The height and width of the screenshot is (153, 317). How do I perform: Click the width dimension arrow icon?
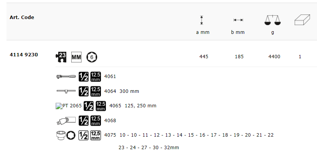pos(238,20)
